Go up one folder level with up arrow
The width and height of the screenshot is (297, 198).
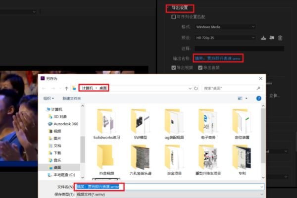(66, 88)
